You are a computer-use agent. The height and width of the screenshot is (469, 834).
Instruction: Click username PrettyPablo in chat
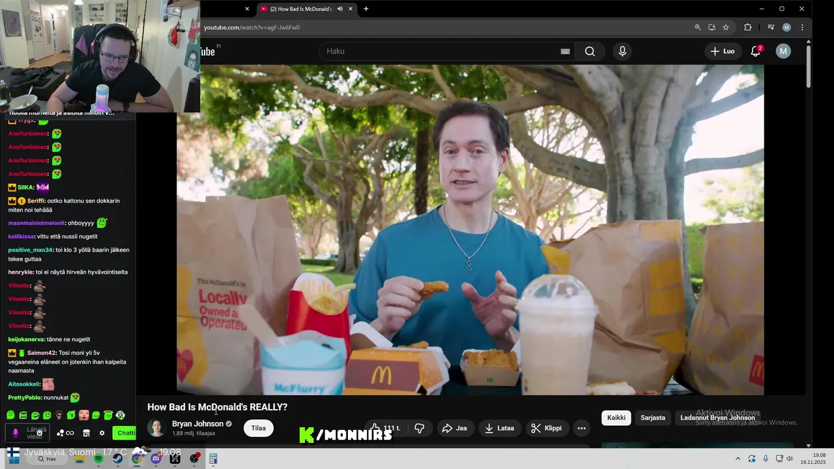point(24,397)
